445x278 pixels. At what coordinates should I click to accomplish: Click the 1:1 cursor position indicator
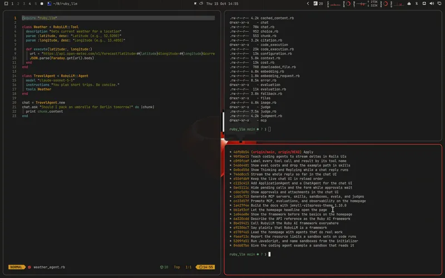click(x=189, y=267)
